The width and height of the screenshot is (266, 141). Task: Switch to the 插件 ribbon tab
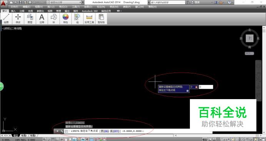click(76, 11)
